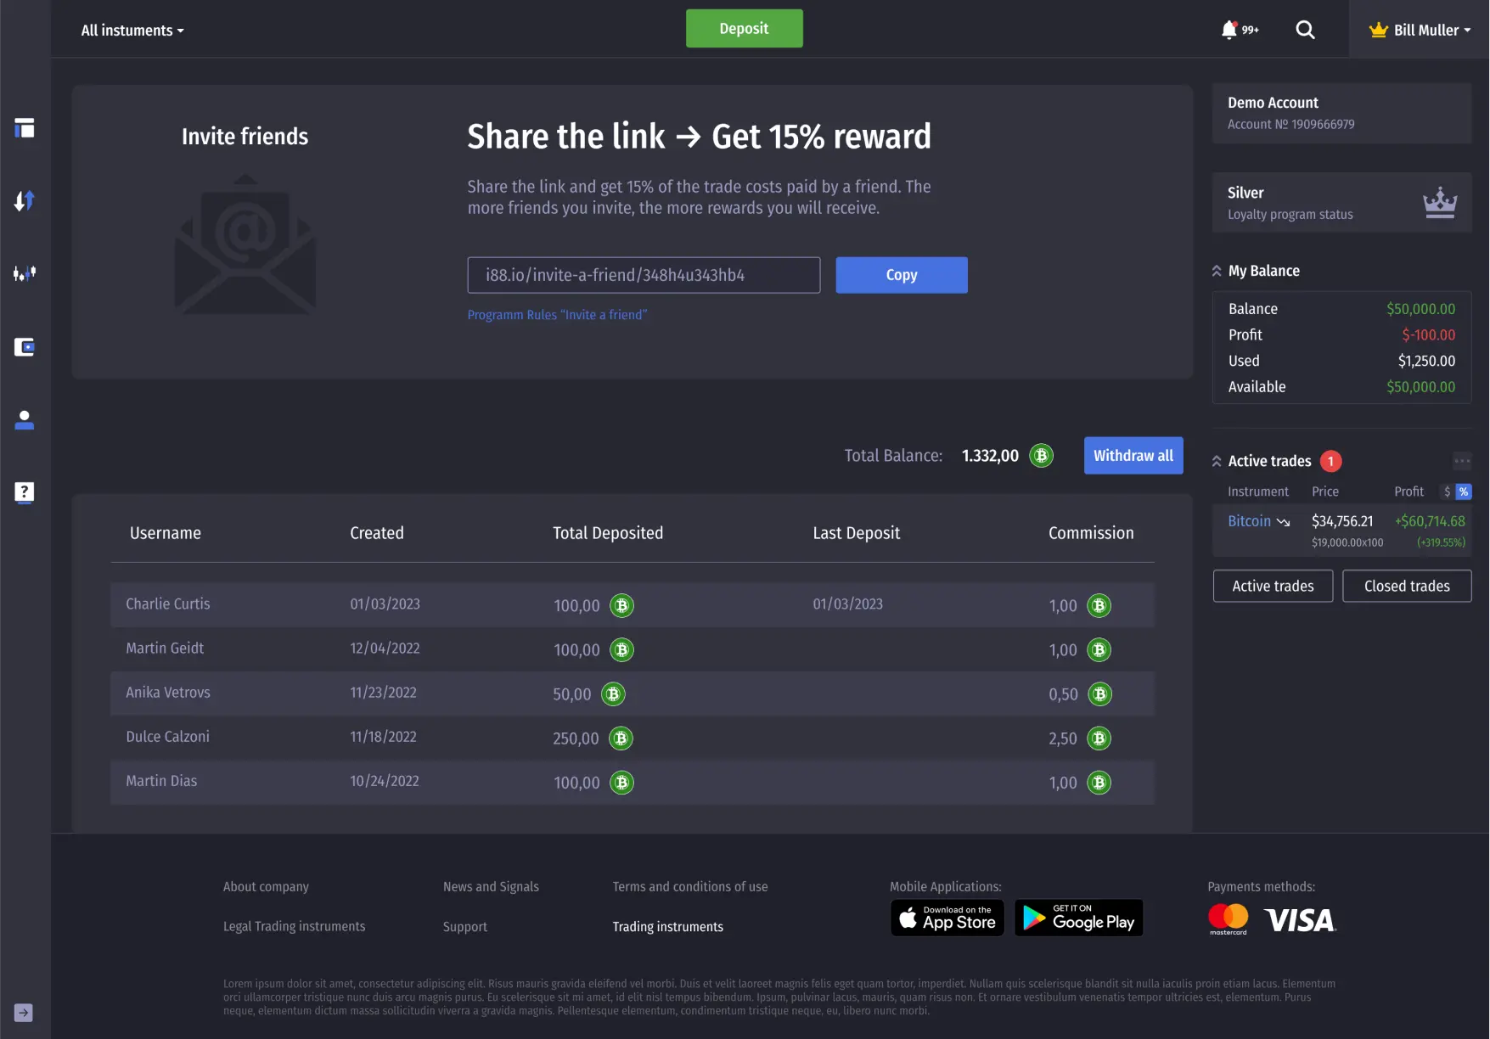The image size is (1490, 1039).
Task: Collapse the My Balance section
Action: click(1217, 270)
